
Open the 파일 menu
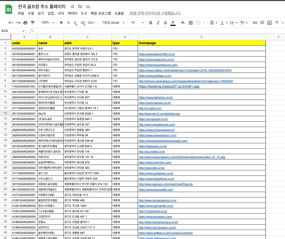[x=21, y=13]
